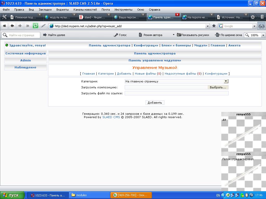The height and width of the screenshot is (199, 266).
Task: Open the Закладки menu
Action: [45, 10]
